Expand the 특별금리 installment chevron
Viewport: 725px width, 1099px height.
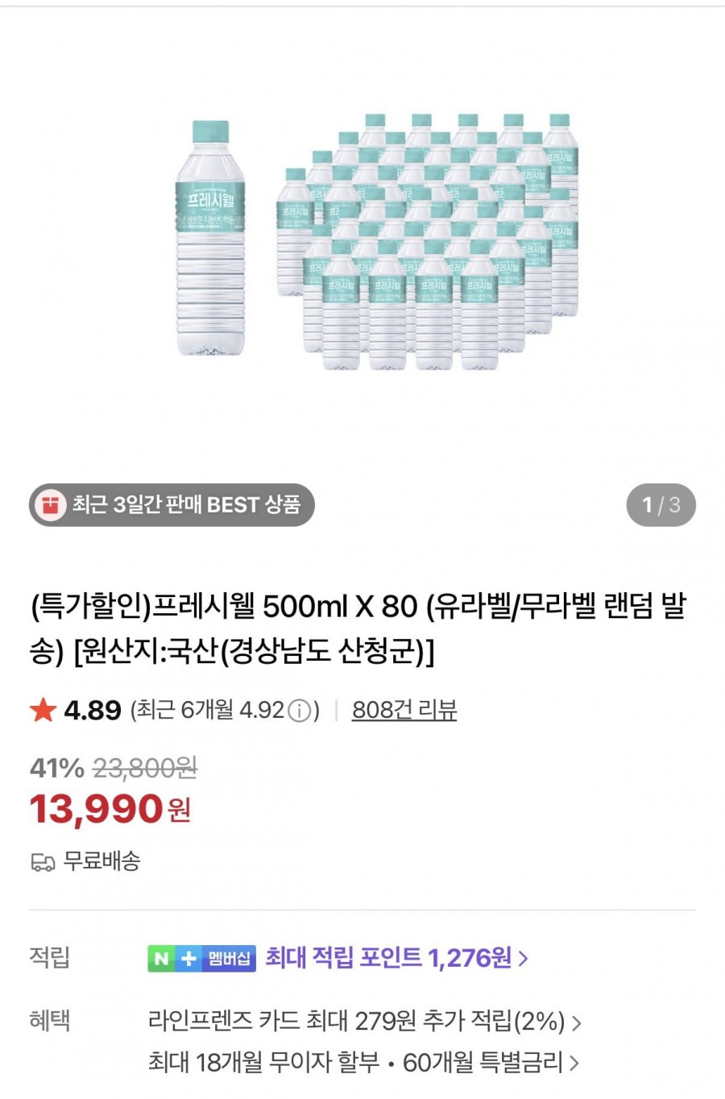click(x=574, y=1063)
